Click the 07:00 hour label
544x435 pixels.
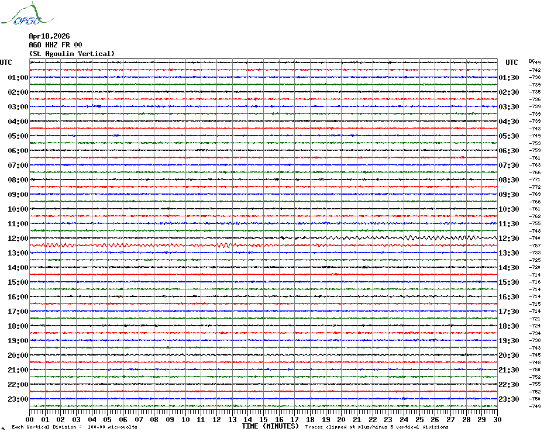point(18,165)
